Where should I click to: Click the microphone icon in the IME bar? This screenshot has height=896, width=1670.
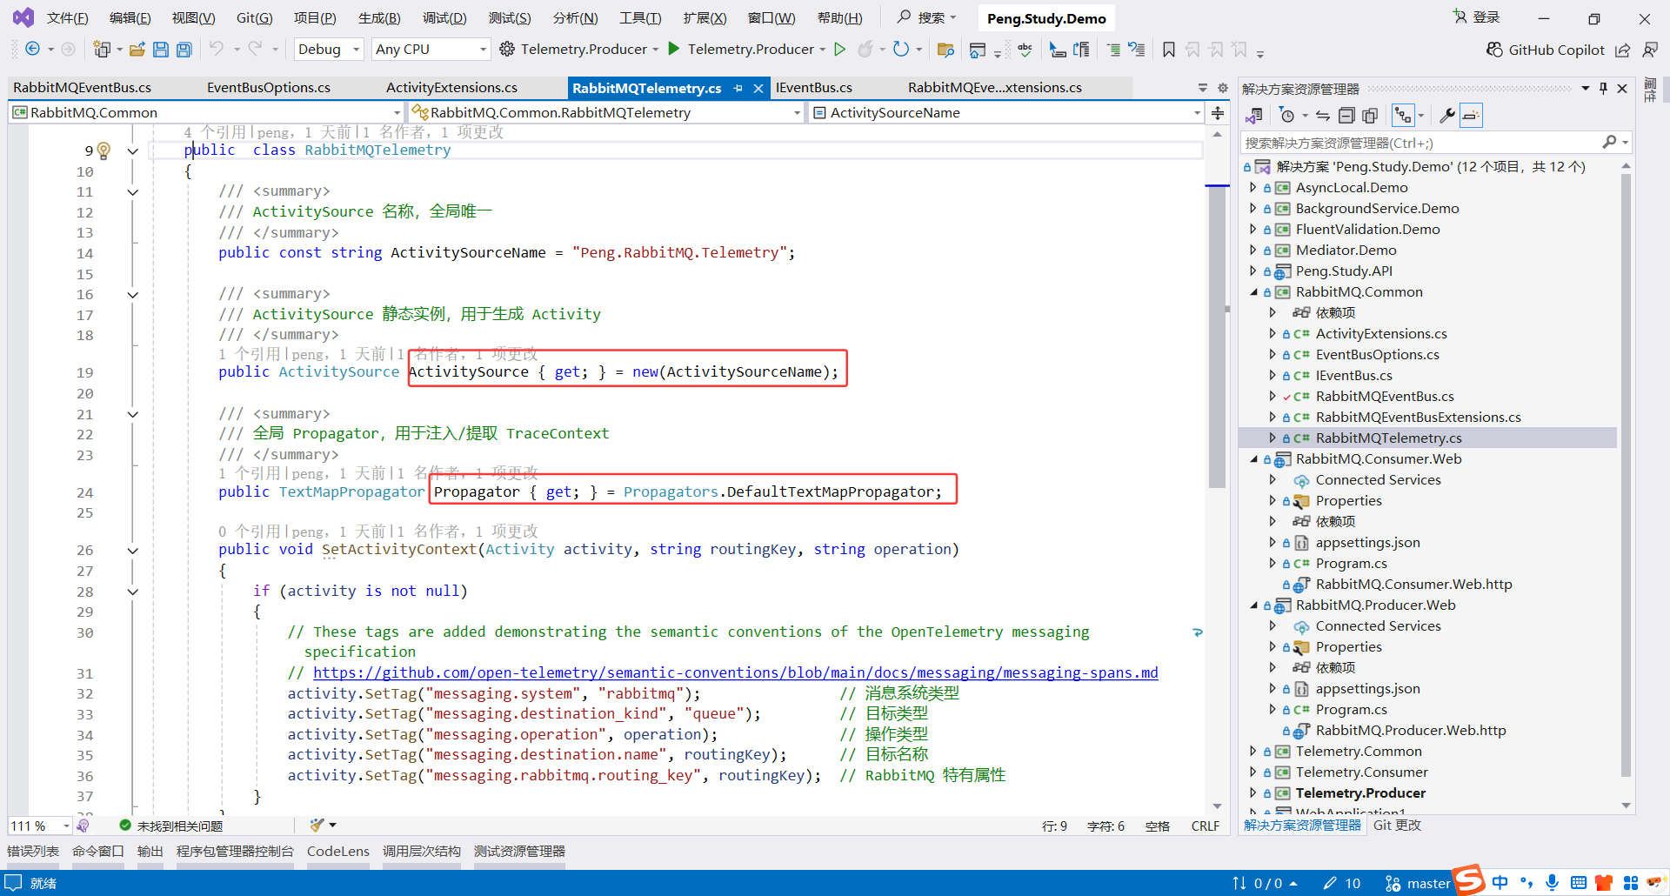1553,883
